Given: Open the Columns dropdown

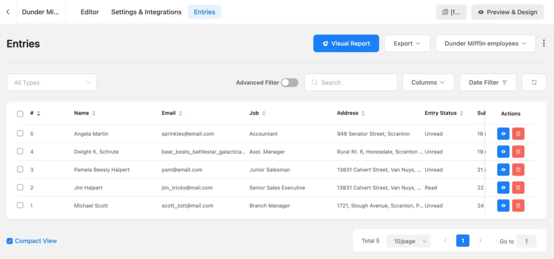Looking at the screenshot, I should (428, 82).
